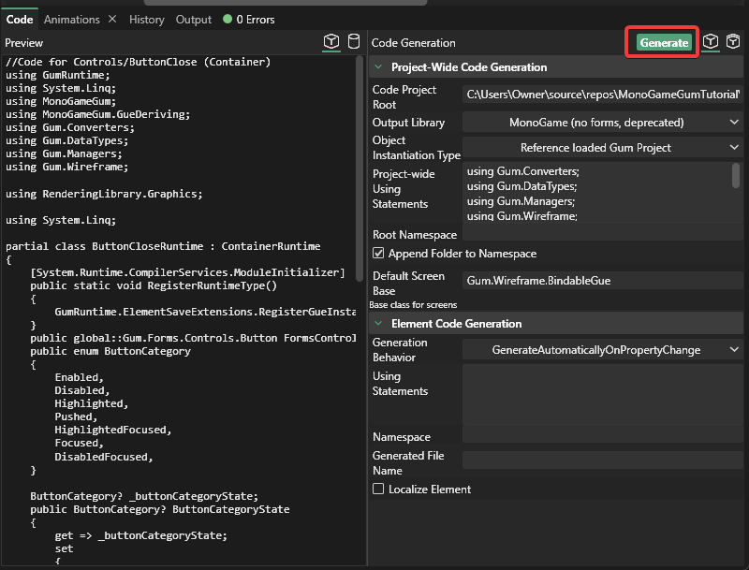
Task: Click the green 0 Errors status dot
Action: tap(228, 20)
